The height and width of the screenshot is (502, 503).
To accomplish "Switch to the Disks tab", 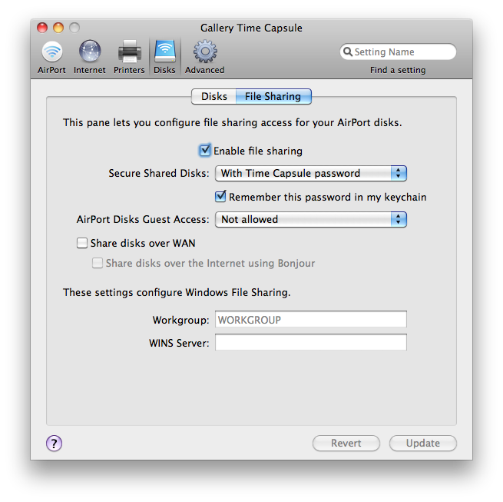I will [214, 96].
